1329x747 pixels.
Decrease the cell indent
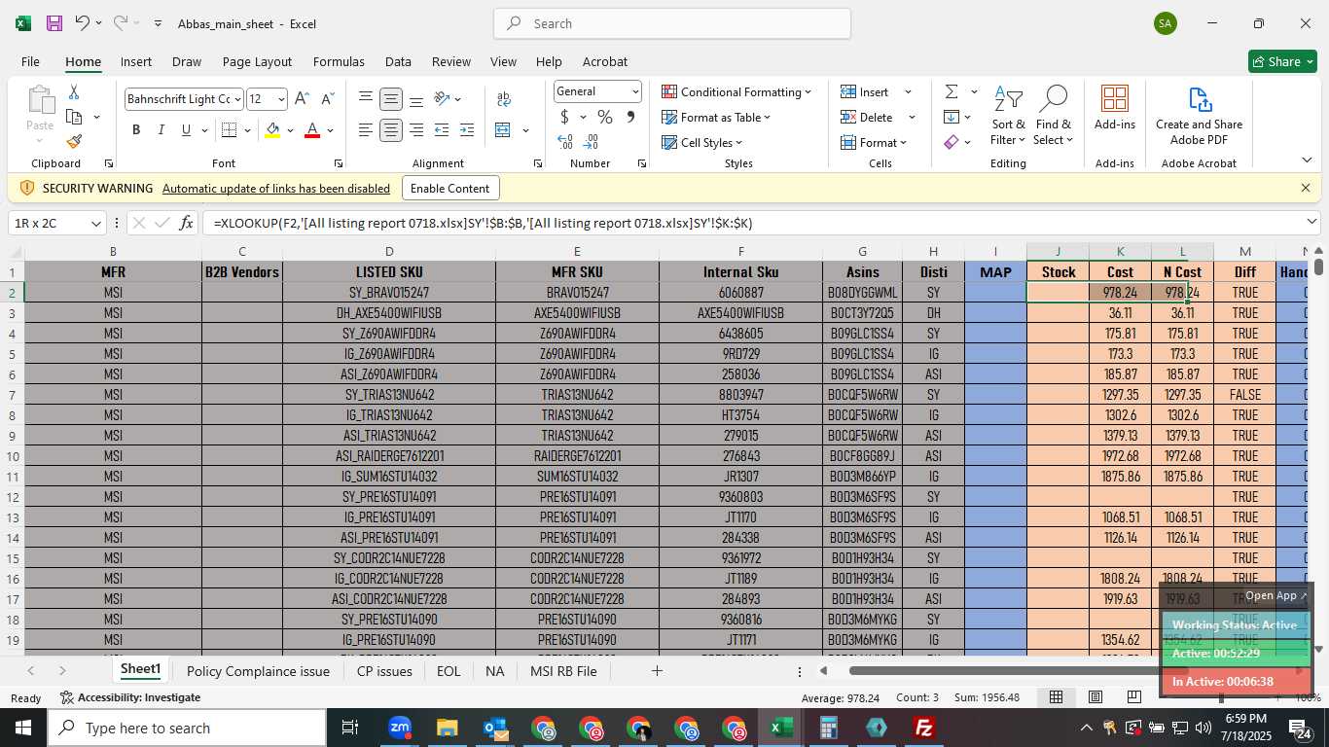442,130
